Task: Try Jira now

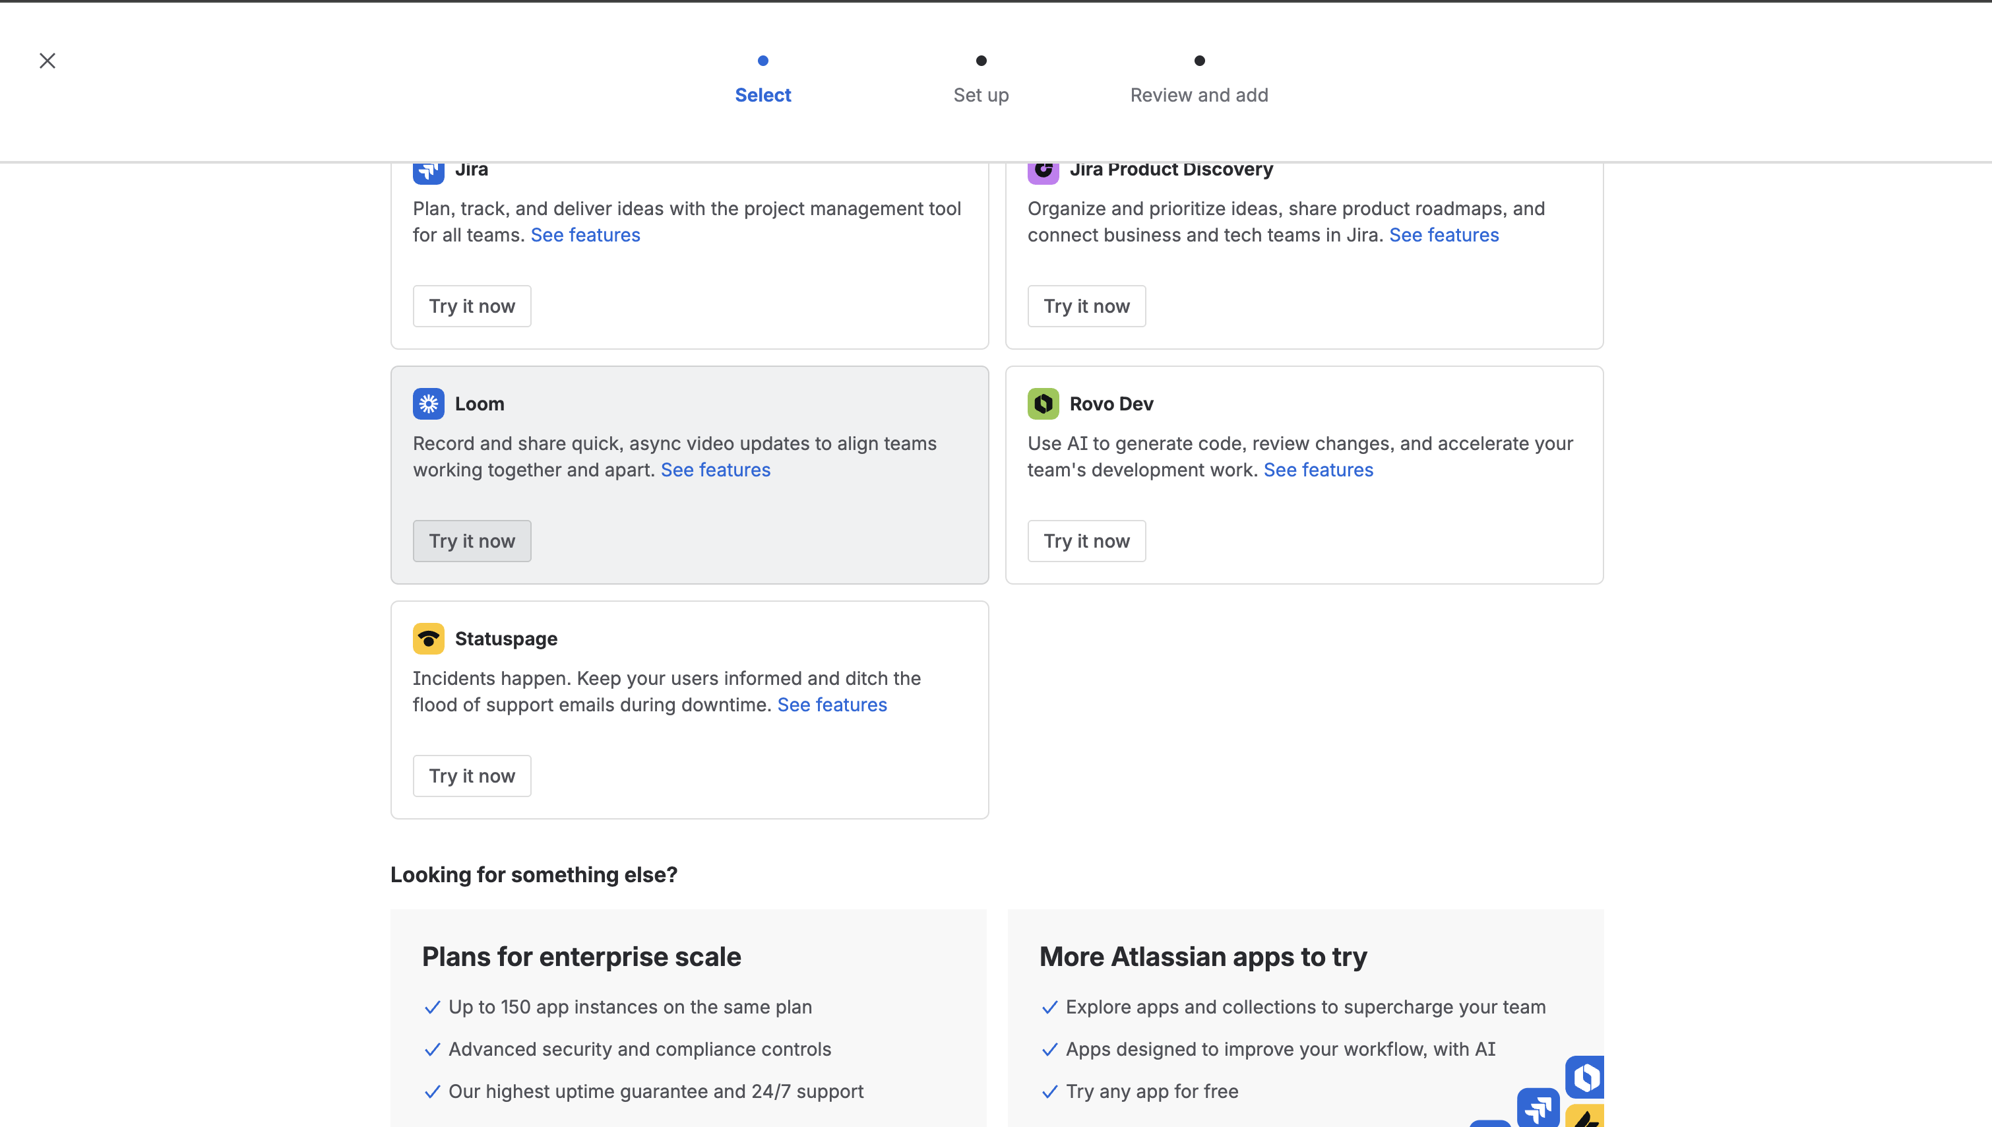Action: [472, 306]
